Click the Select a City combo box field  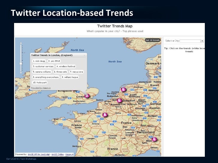[x=192, y=41]
